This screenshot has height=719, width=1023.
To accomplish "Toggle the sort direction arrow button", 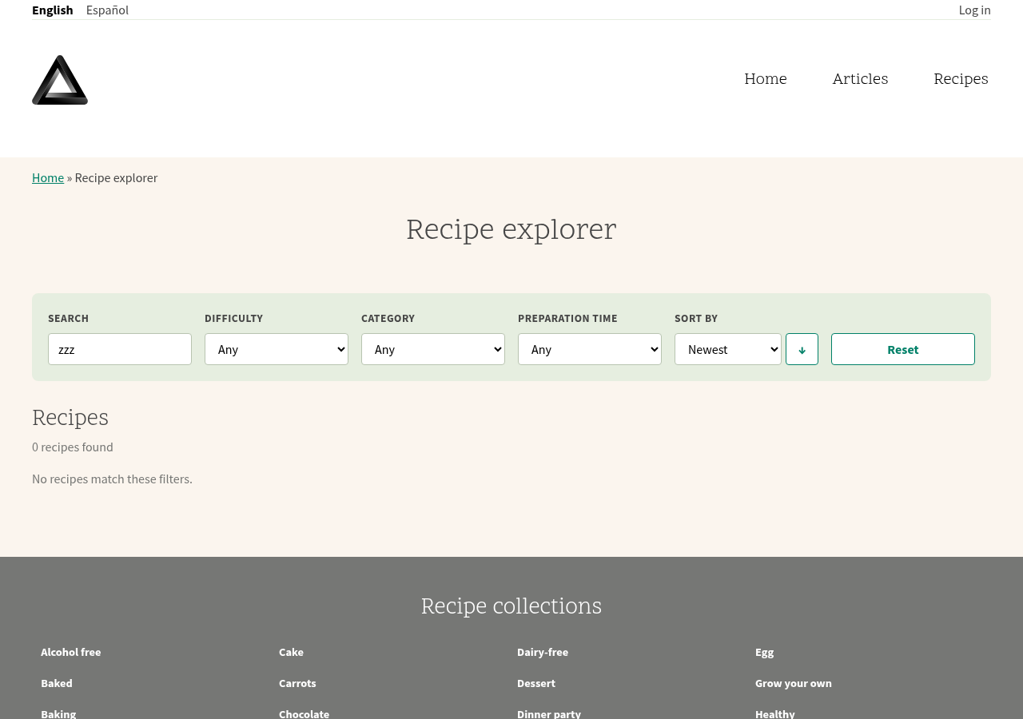I will click(802, 349).
